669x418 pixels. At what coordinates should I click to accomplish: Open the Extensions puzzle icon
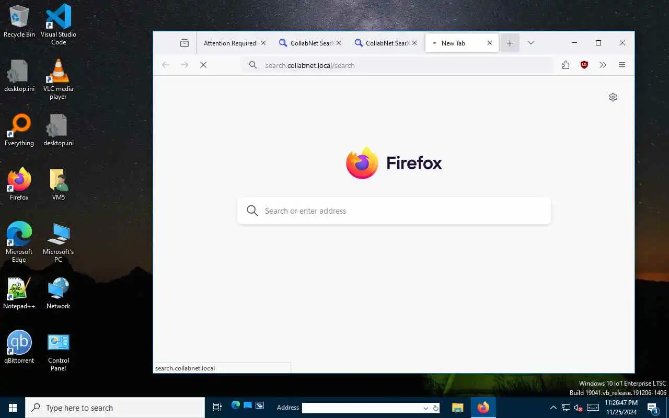(566, 65)
